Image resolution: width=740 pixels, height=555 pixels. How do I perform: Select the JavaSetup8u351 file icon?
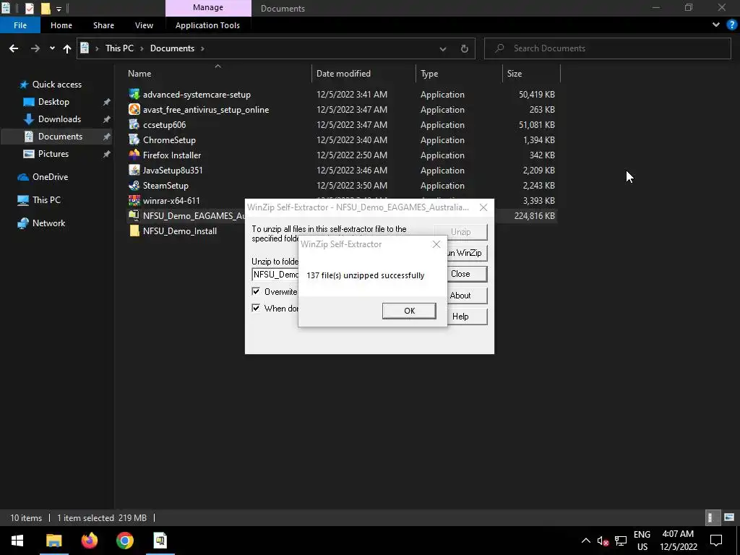[134, 170]
